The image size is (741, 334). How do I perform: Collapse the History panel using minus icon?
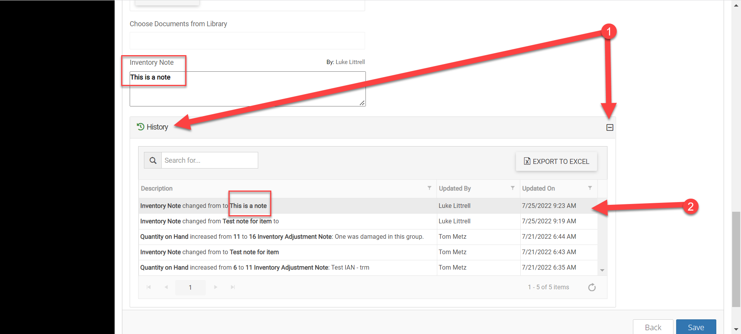(609, 127)
